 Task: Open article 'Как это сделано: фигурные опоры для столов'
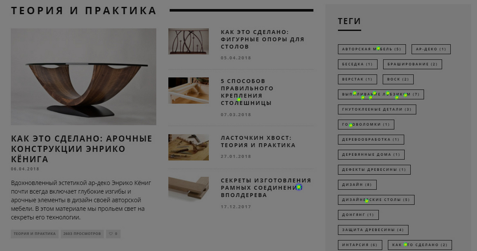tap(262, 39)
